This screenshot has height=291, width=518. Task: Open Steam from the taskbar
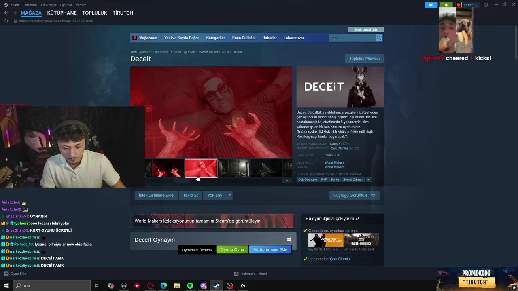click(217, 286)
